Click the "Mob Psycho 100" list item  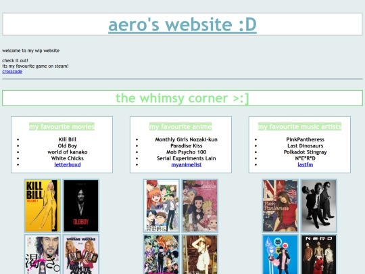click(187, 152)
